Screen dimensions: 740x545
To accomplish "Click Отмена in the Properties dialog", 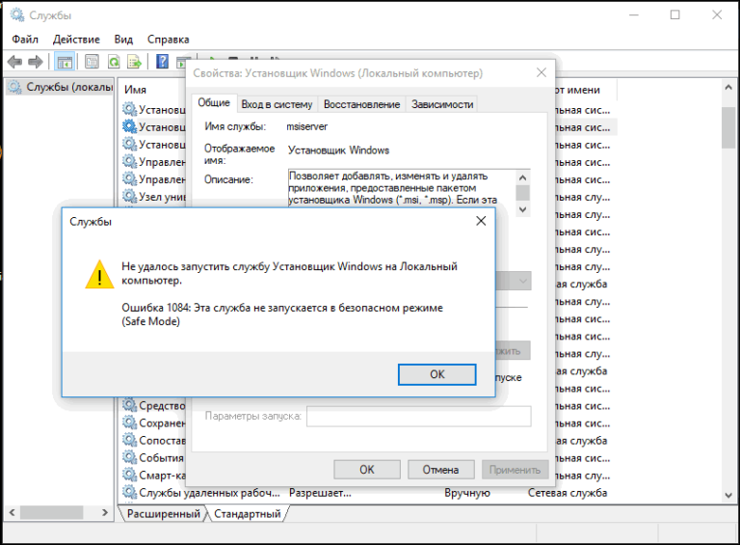I will point(440,470).
